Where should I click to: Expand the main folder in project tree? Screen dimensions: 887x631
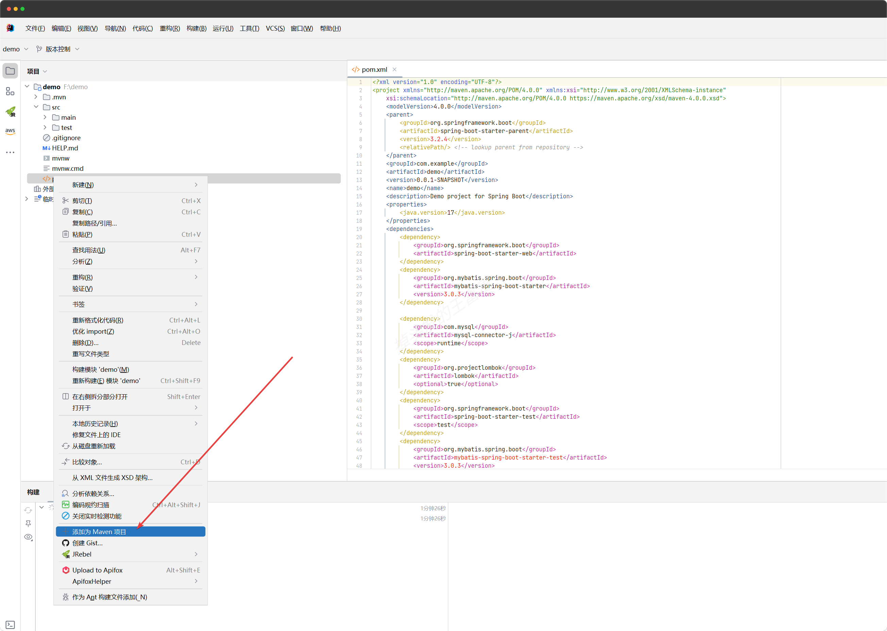(45, 117)
